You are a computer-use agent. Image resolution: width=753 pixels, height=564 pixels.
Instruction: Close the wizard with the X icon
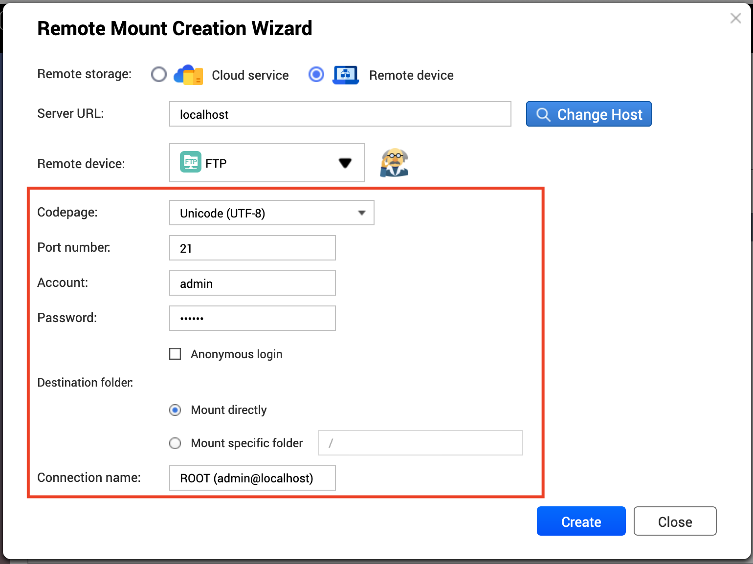click(735, 19)
